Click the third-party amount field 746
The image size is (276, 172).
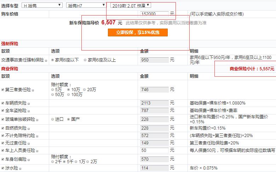click(154, 90)
